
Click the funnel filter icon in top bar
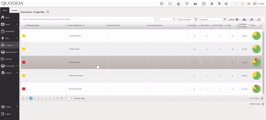point(187,4)
